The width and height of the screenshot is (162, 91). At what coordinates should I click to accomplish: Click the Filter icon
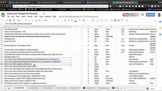coord(122,20)
